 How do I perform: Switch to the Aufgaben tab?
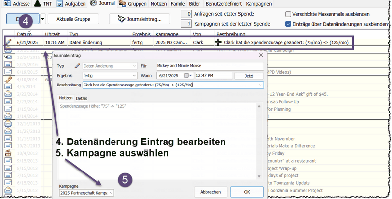[71, 4]
